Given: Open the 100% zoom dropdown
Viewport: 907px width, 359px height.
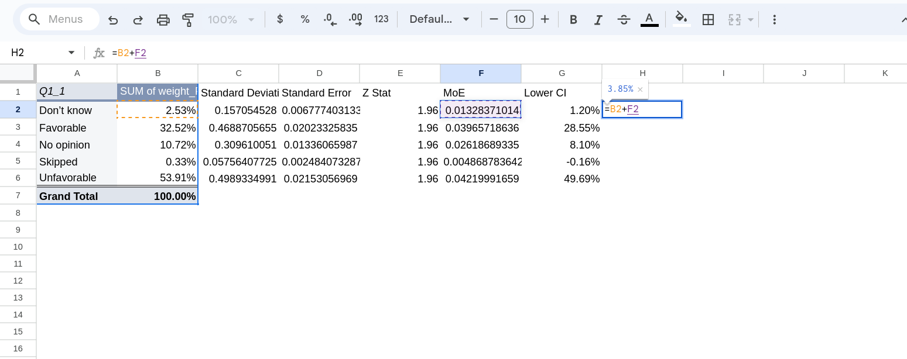Looking at the screenshot, I should (x=231, y=19).
